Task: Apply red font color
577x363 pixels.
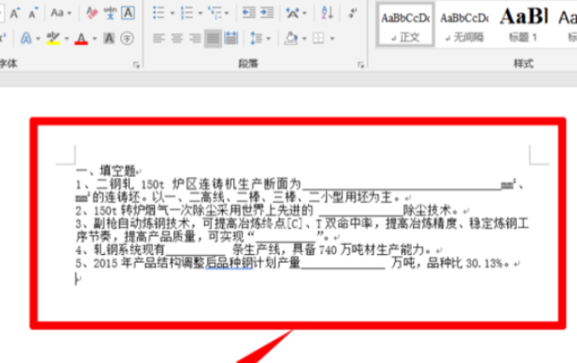Action: tap(81, 38)
